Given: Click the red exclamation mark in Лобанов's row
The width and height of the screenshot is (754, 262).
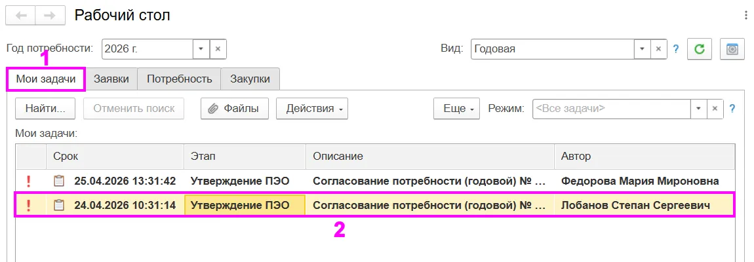Looking at the screenshot, I should tap(28, 205).
